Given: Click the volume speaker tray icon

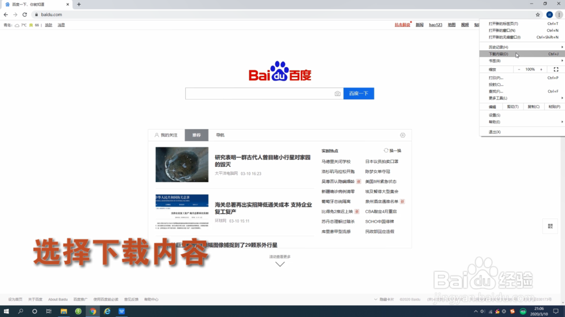Looking at the screenshot, I should [483, 311].
